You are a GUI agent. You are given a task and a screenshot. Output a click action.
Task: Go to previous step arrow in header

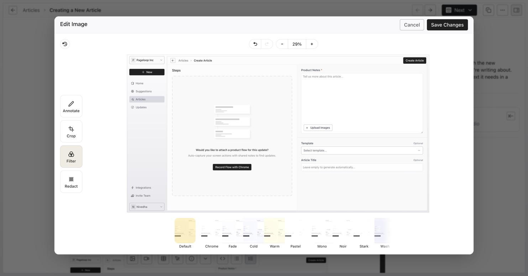[x=418, y=10]
